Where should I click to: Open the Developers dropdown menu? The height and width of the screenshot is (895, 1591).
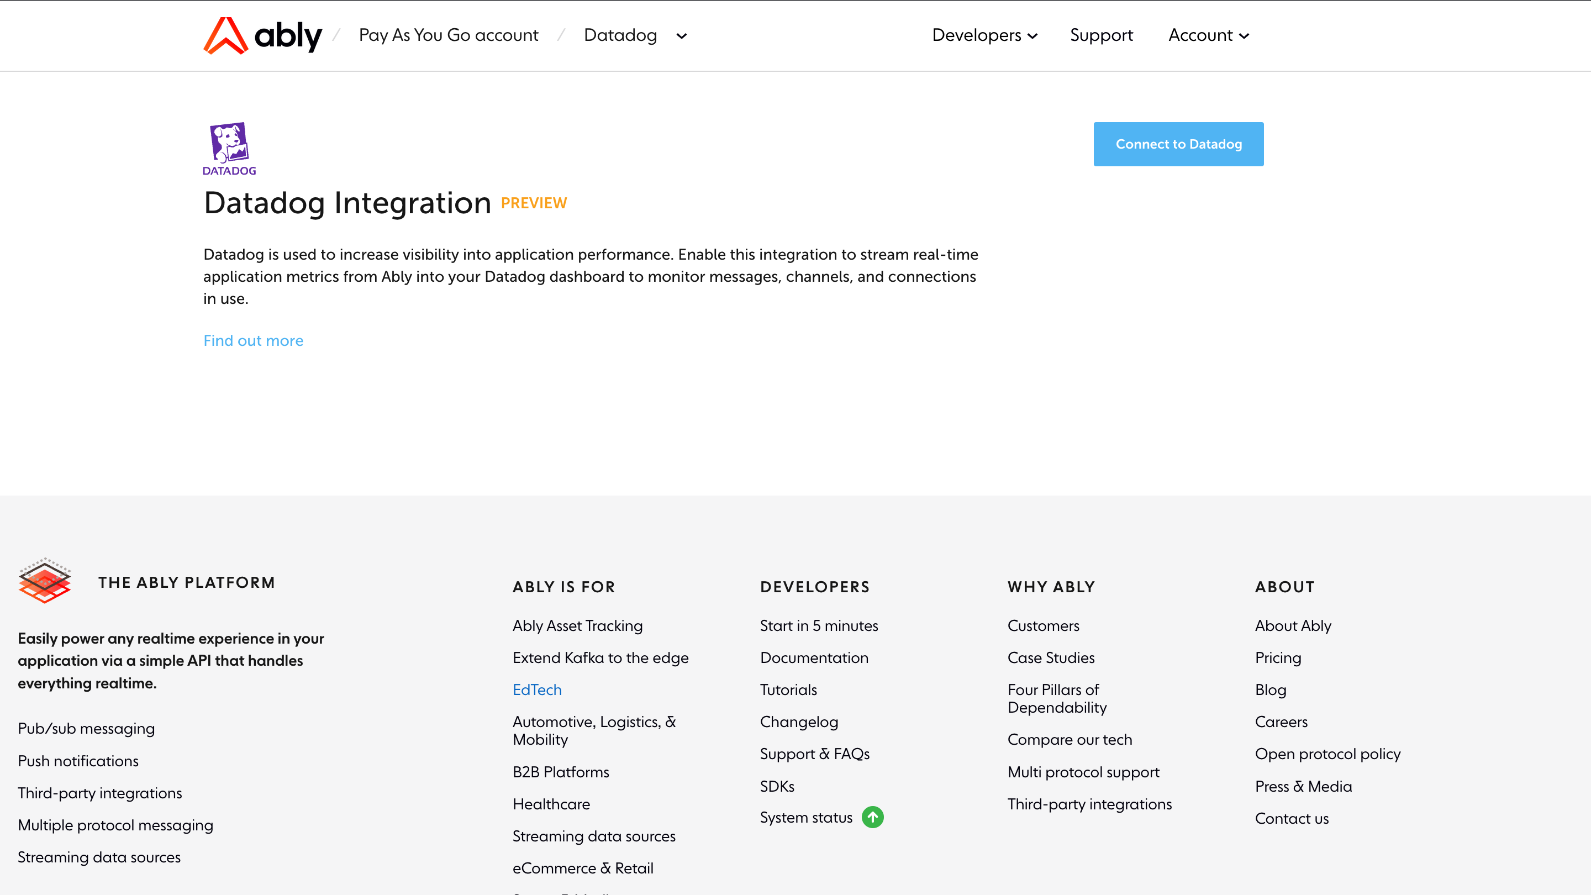pyautogui.click(x=984, y=35)
